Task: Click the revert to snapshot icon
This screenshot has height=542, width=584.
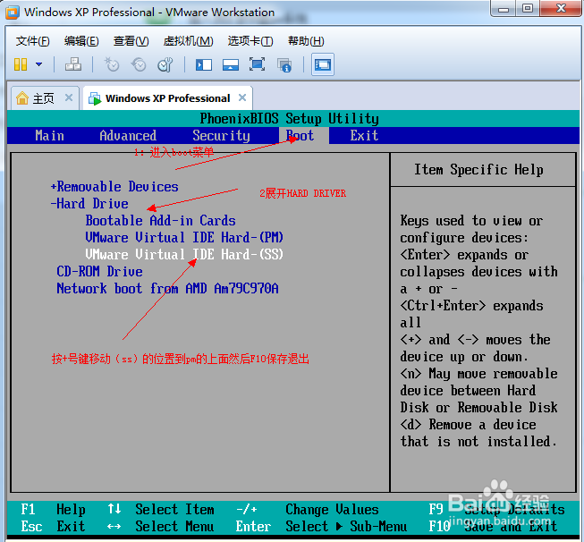Action: (x=139, y=64)
